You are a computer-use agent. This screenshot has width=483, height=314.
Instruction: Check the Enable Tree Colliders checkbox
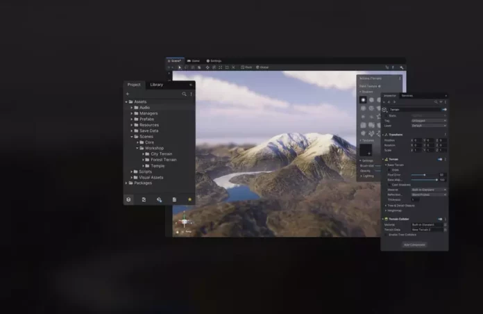(386, 234)
